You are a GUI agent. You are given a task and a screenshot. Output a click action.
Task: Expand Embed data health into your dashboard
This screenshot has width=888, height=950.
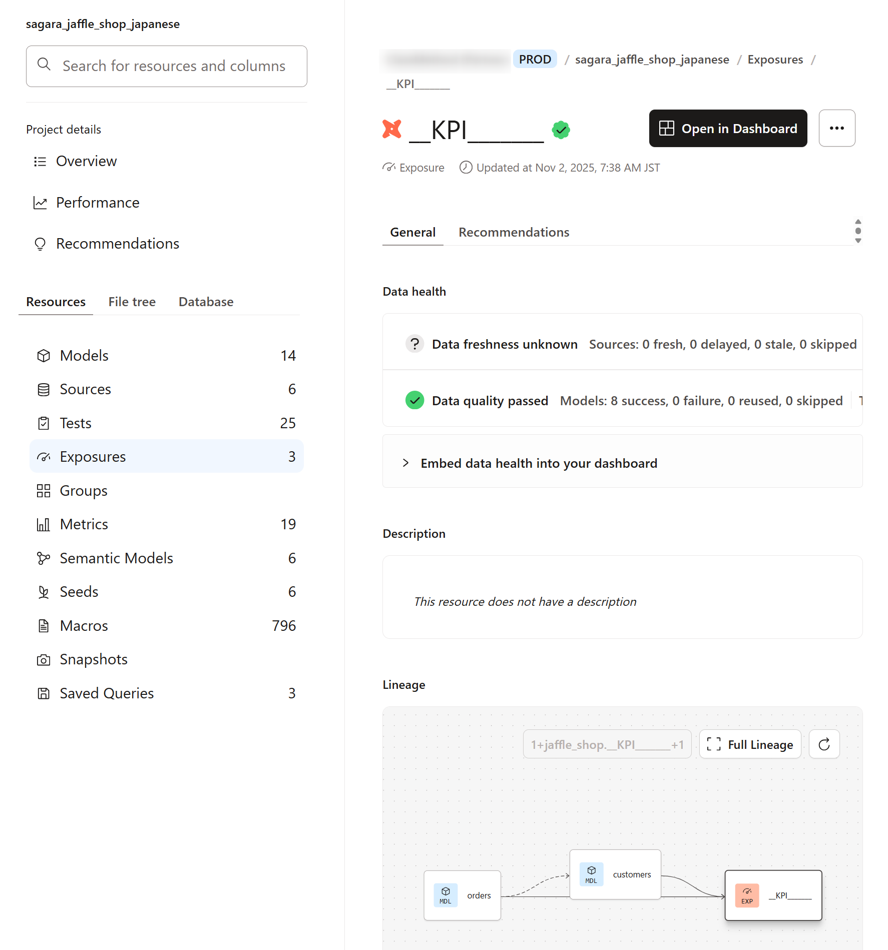(538, 463)
